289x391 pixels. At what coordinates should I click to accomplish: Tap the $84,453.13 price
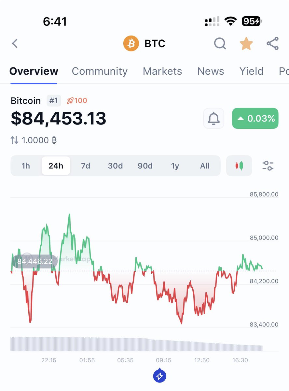click(59, 118)
